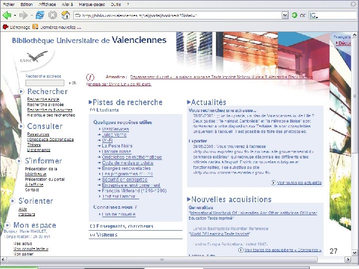
Task: Click the vertical scrollbar up arrow
Action: pyautogui.click(x=355, y=35)
